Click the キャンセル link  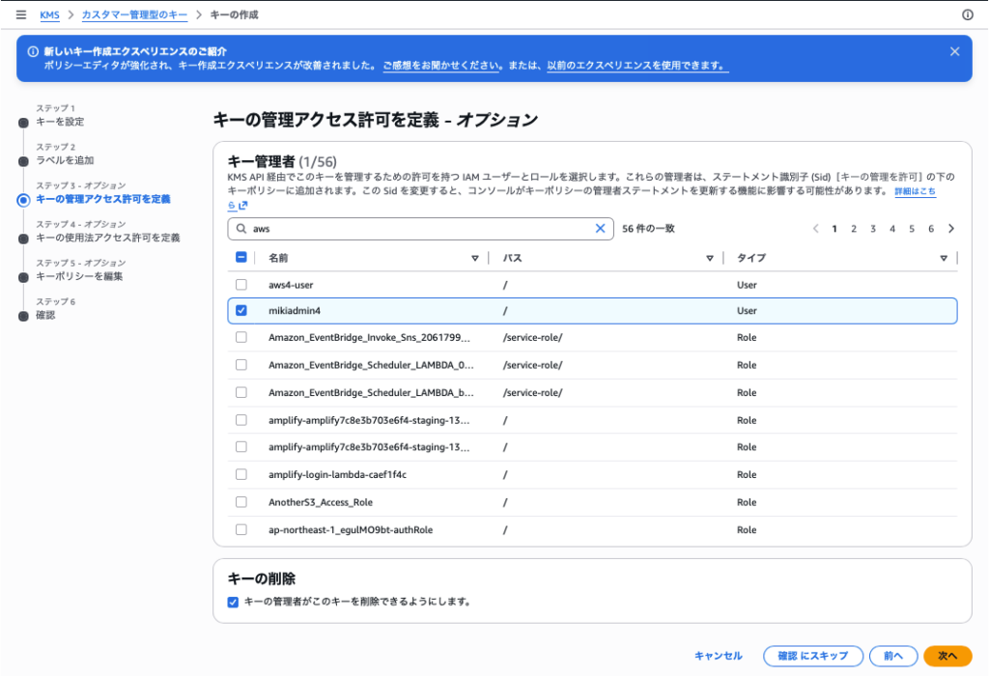719,656
